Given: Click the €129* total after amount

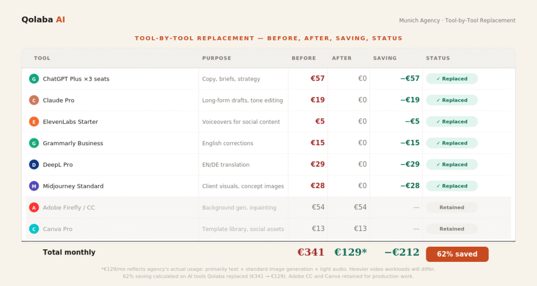Looking at the screenshot, I should (x=350, y=252).
